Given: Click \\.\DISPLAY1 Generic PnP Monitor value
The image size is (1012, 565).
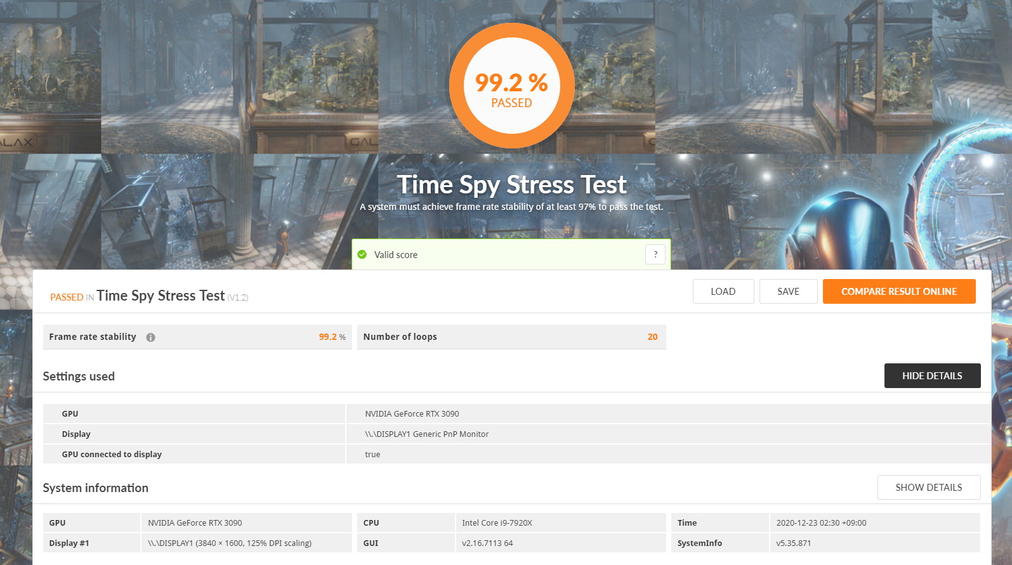Looking at the screenshot, I should pyautogui.click(x=426, y=434).
